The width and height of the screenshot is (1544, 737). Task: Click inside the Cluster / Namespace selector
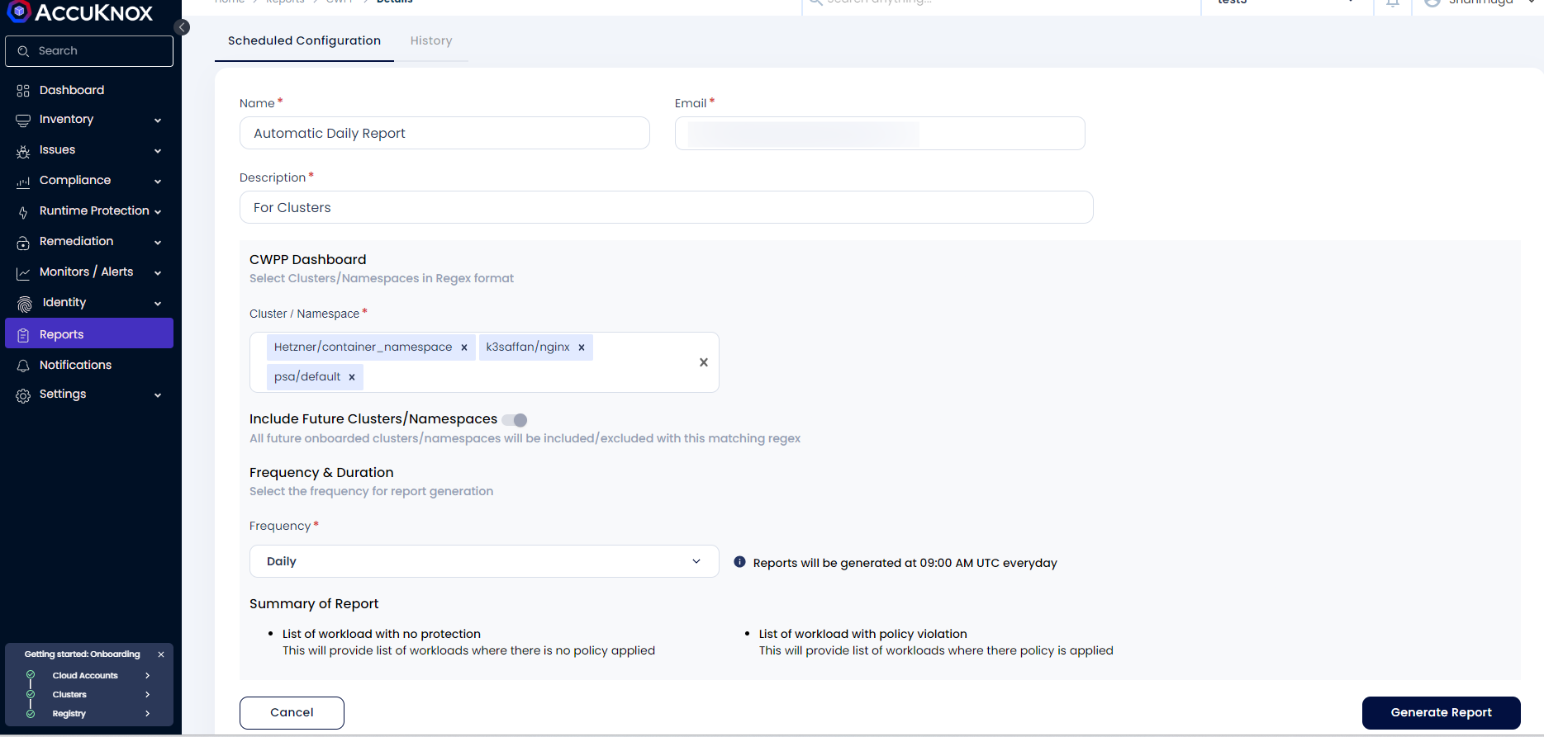(x=484, y=362)
